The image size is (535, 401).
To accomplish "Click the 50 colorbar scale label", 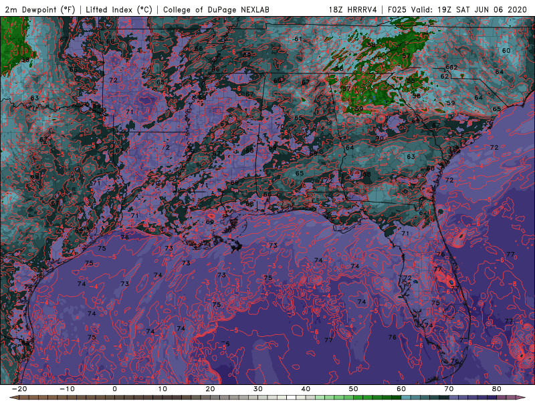I will point(354,389).
